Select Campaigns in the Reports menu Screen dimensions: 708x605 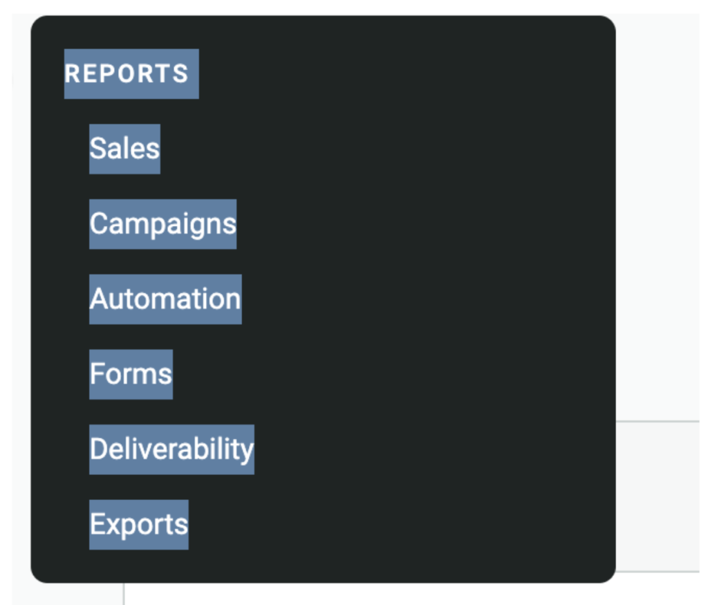click(x=162, y=224)
